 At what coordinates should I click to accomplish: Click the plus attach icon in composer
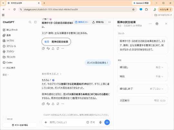point(46,122)
